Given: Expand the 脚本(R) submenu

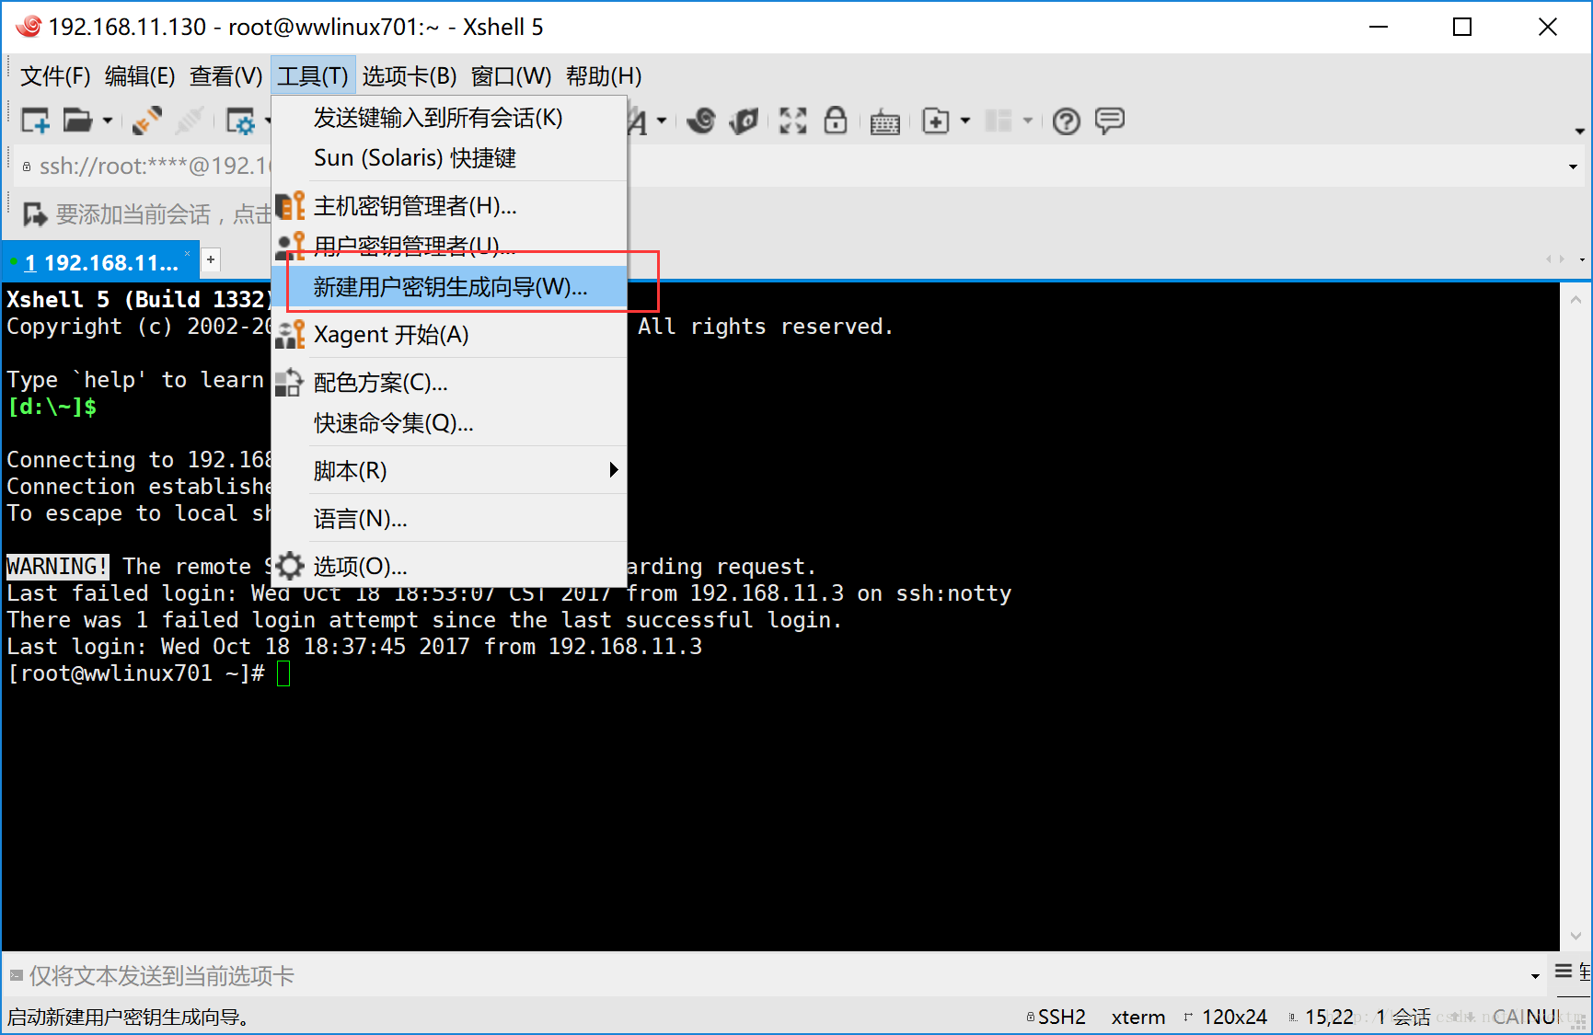Looking at the screenshot, I should pyautogui.click(x=450, y=471).
